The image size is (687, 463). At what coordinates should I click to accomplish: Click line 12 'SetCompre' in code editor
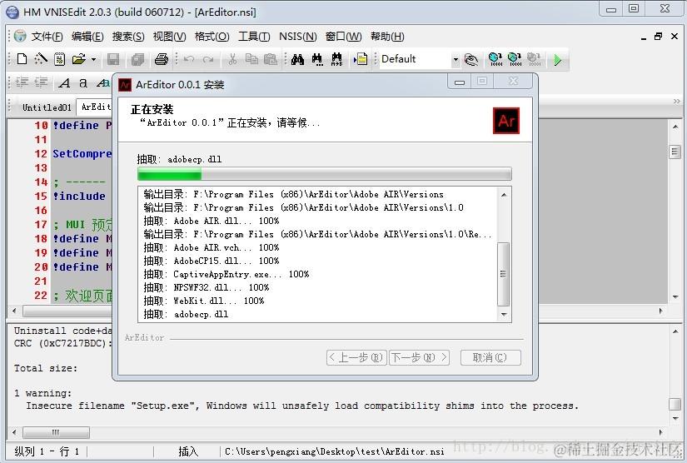click(82, 154)
